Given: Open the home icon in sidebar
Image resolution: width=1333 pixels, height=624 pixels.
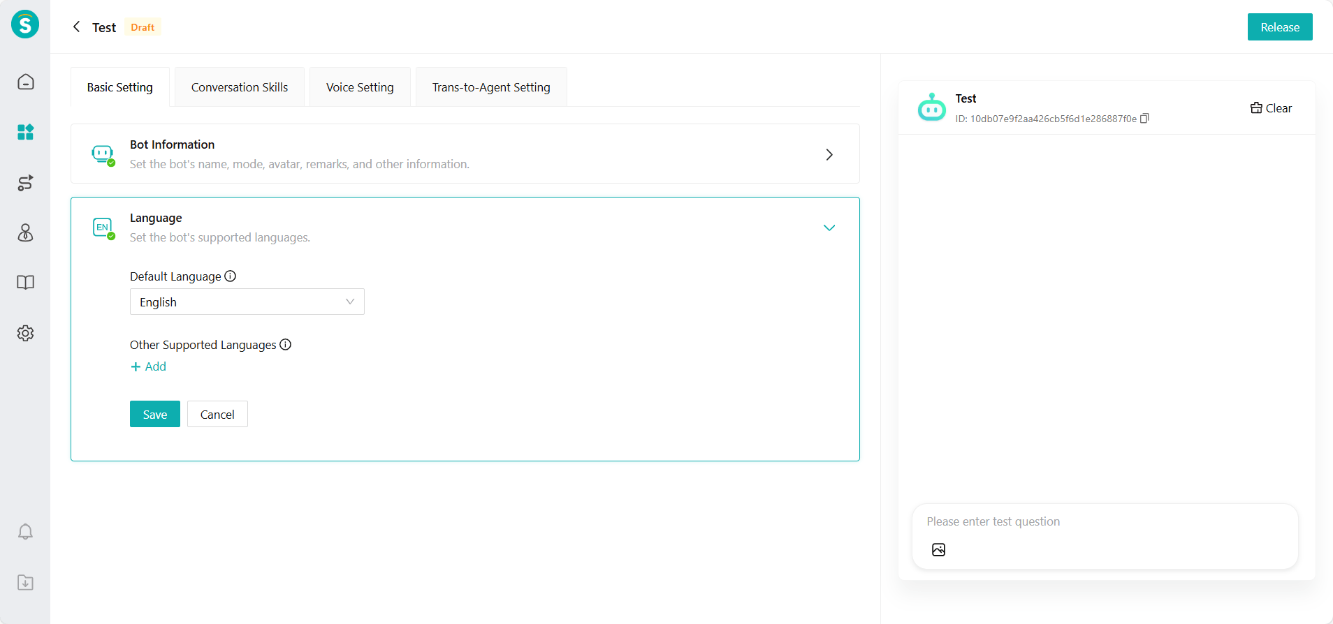Looking at the screenshot, I should pyautogui.click(x=26, y=82).
